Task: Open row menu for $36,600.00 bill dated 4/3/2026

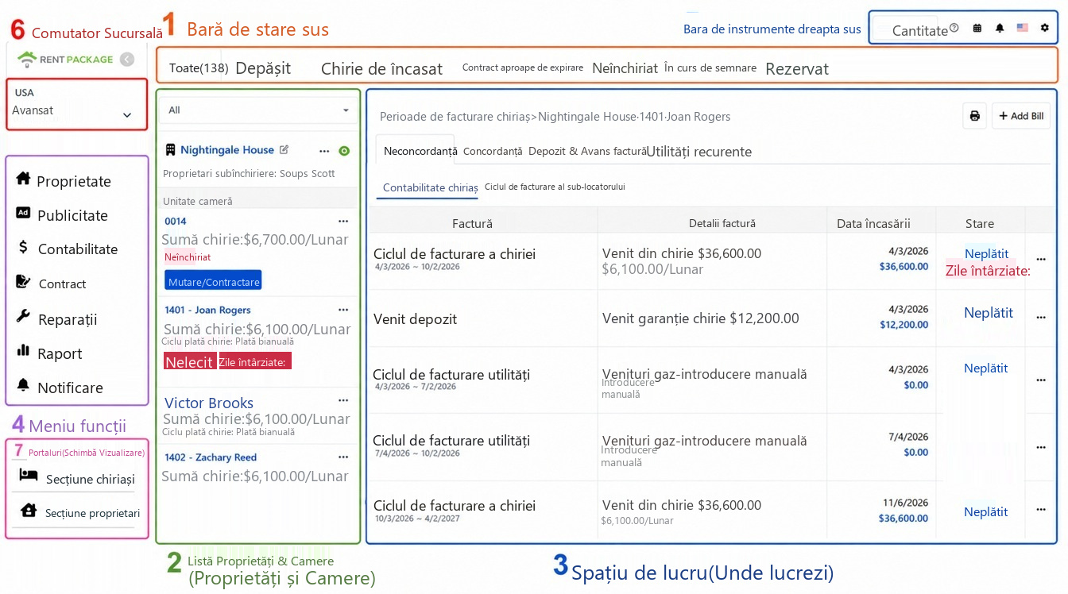Action: click(x=1041, y=259)
